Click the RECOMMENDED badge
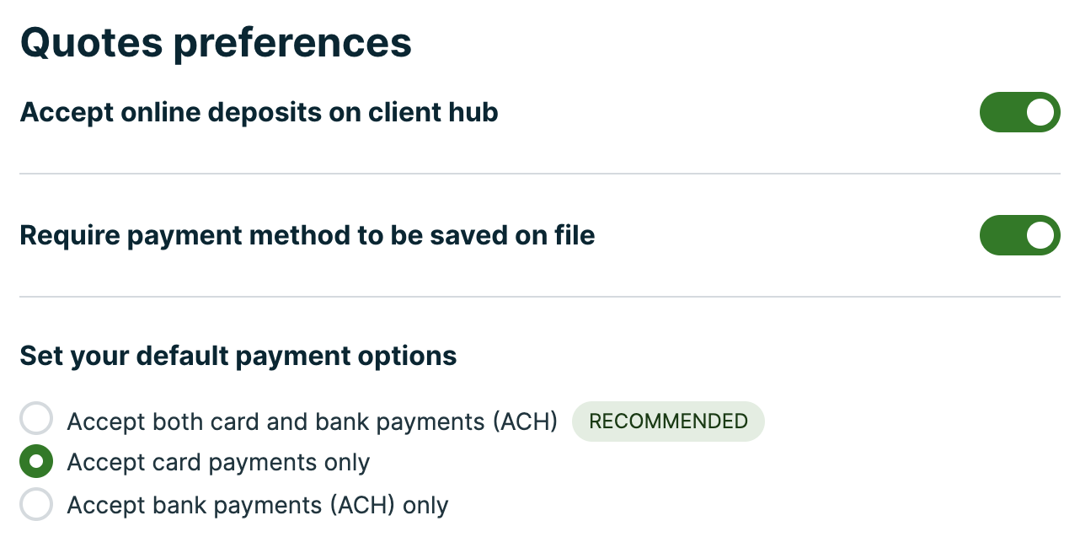1080x553 pixels. coord(668,421)
